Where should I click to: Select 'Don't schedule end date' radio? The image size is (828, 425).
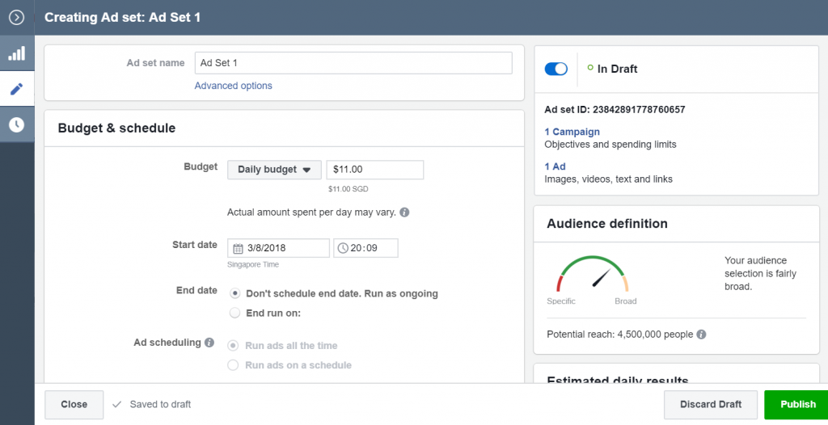(x=235, y=293)
